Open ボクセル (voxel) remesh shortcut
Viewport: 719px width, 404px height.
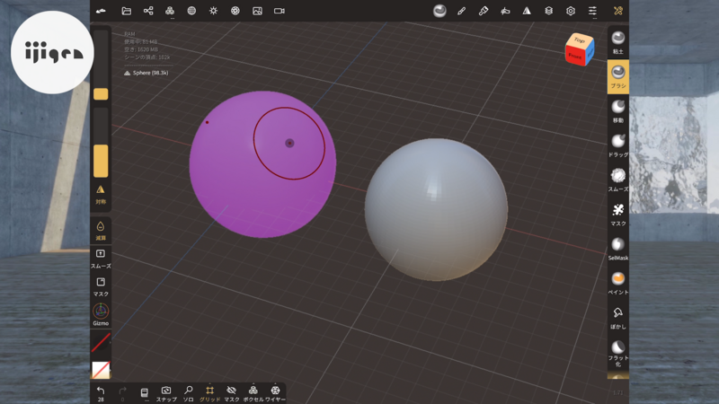(253, 393)
